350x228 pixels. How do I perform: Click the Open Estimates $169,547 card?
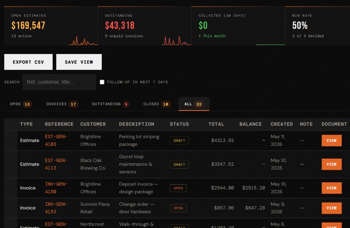click(x=51, y=26)
